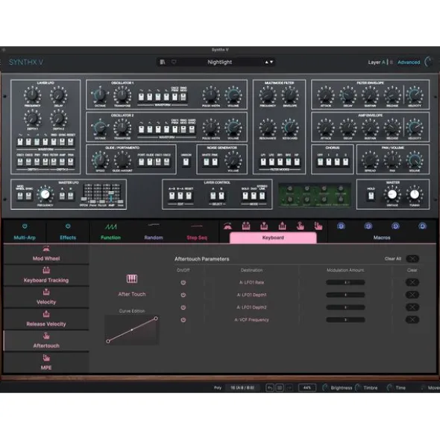The width and height of the screenshot is (440, 440).
Task: Open the Poly voices selector
Action: pyautogui.click(x=242, y=388)
